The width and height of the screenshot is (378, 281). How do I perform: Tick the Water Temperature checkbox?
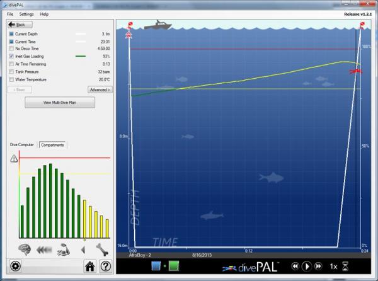[11, 79]
